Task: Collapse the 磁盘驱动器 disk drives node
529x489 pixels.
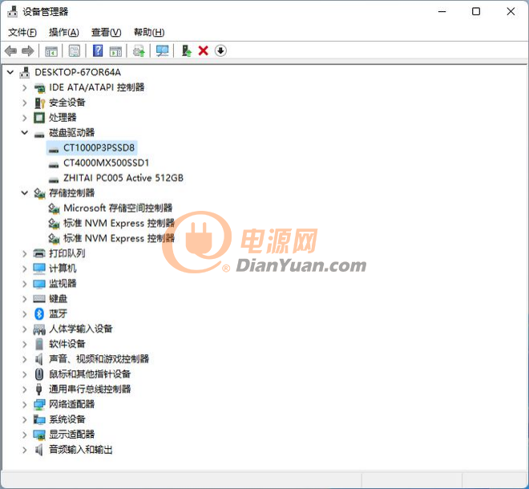Action: coord(25,132)
